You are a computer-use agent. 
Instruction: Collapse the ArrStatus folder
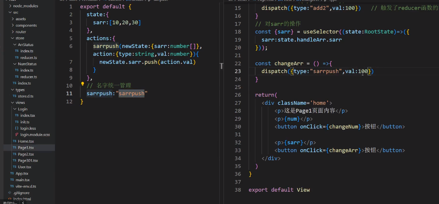[15, 45]
